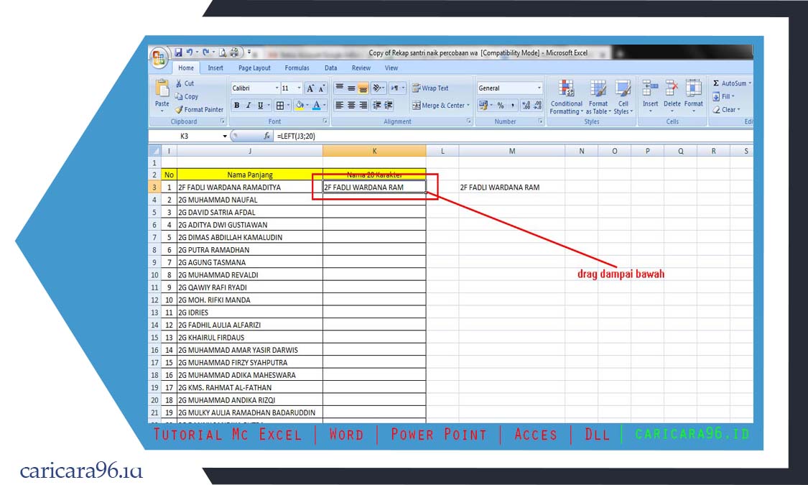
Task: Select column M header
Action: [511, 151]
